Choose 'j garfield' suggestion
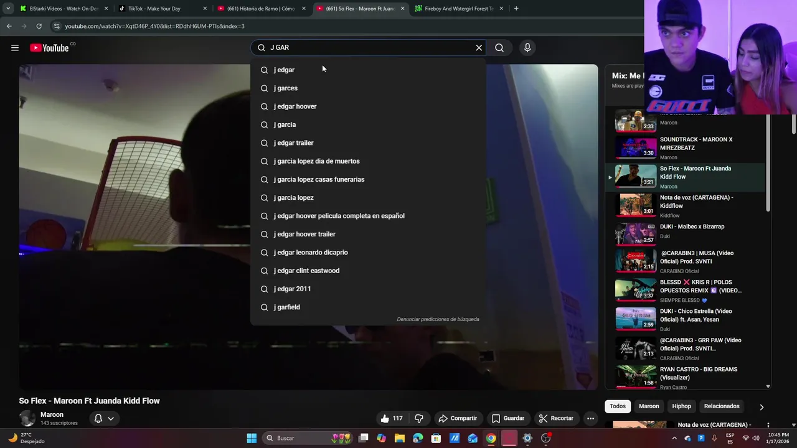Viewport: 797px width, 448px height. click(368, 307)
